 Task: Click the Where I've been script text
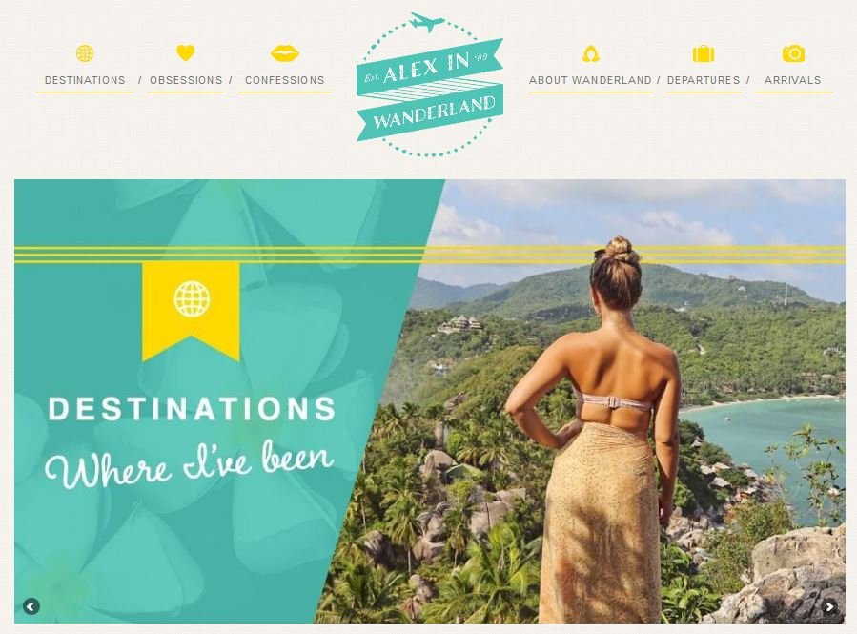[189, 464]
